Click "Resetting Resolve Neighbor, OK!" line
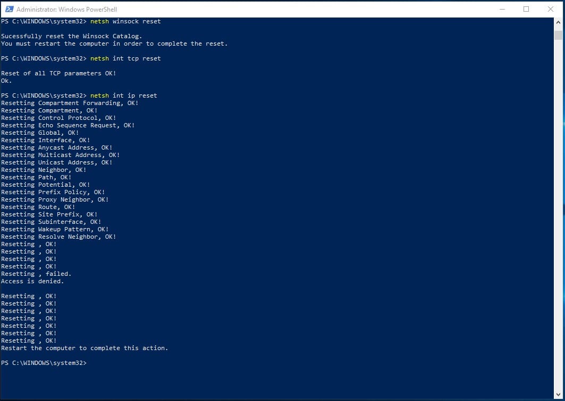Screen dimensions: 565x401 [x=58, y=237]
